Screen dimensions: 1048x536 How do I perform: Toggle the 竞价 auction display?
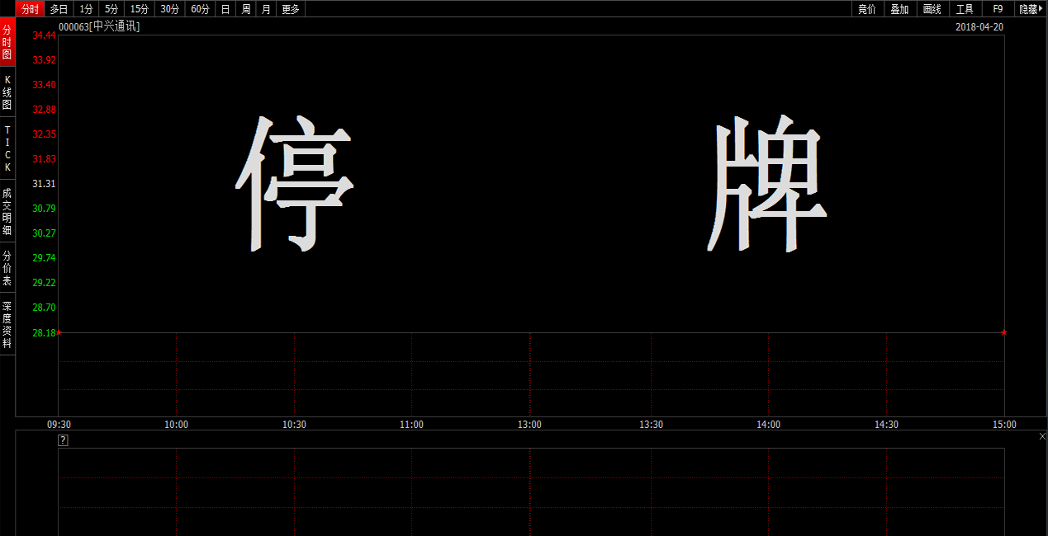pyautogui.click(x=867, y=9)
